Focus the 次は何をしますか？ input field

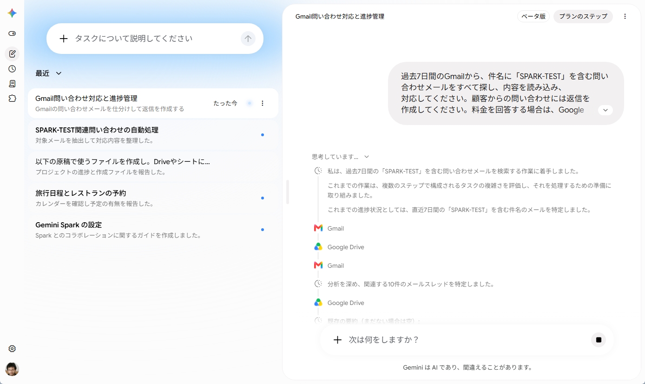click(467, 340)
